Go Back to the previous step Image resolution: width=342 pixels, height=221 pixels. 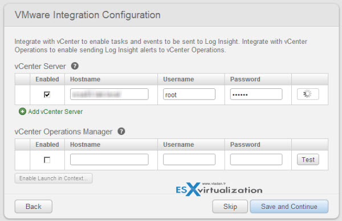34,206
